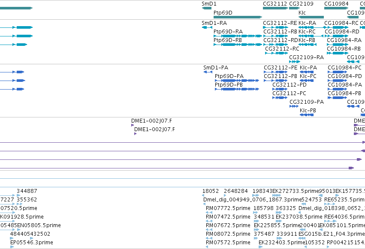This screenshot has height=249, width=365.
Task: Select EST RM07572.5prime label
Action: [228, 242]
